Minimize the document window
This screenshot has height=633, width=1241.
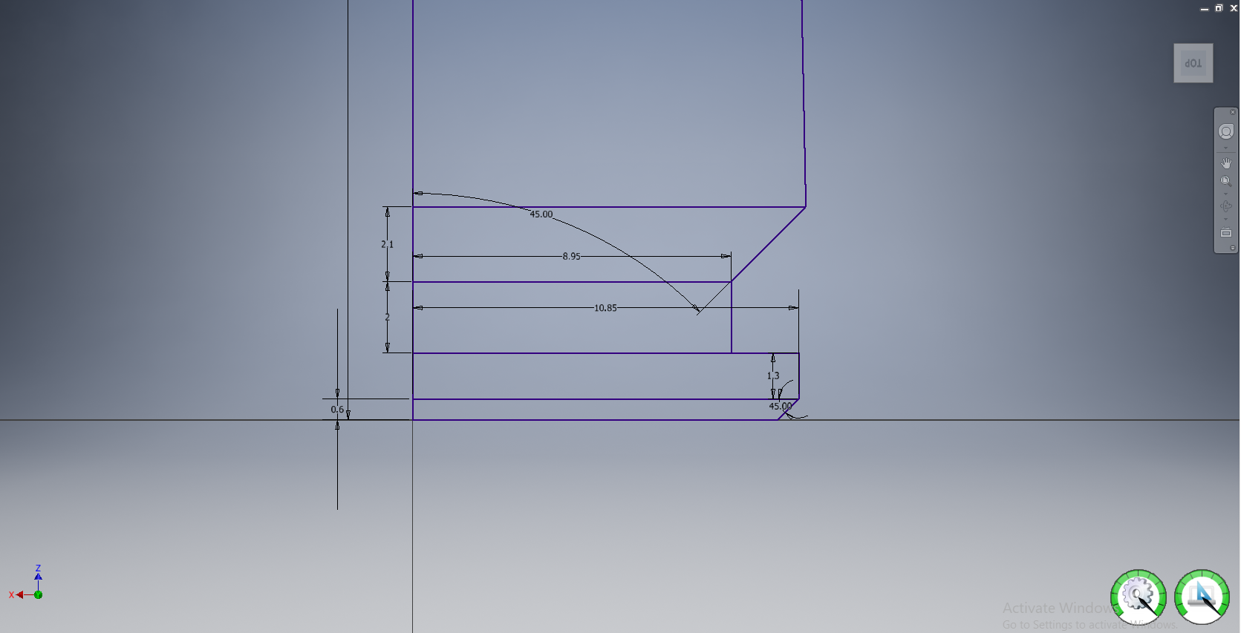coord(1204,8)
